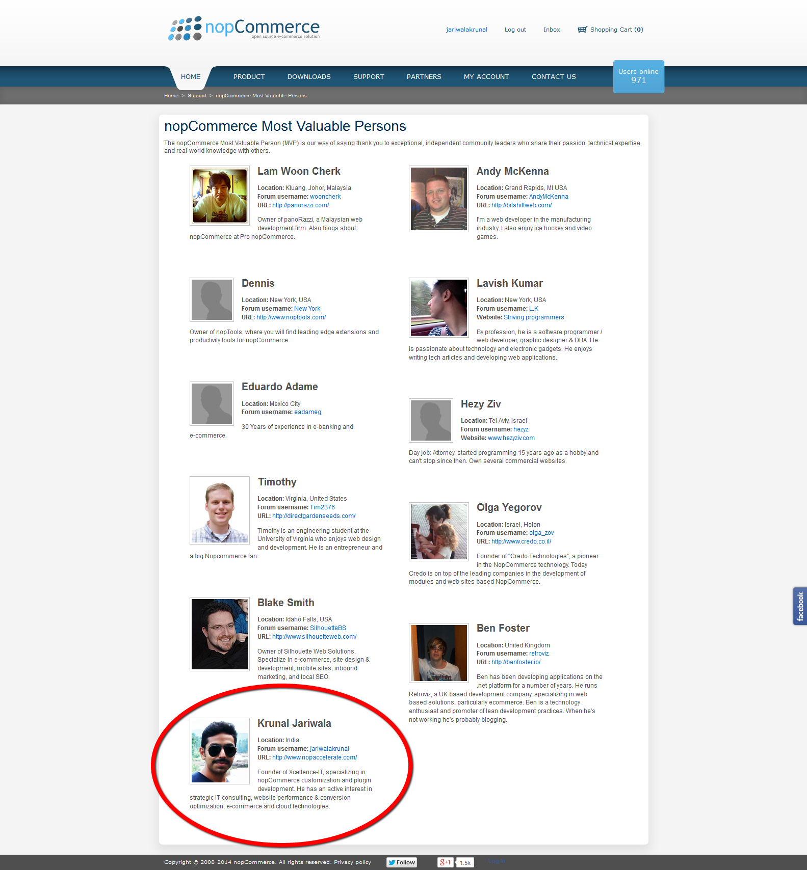Click the Google +1 button
Viewport: 807px width, 870px height.
coord(445,862)
